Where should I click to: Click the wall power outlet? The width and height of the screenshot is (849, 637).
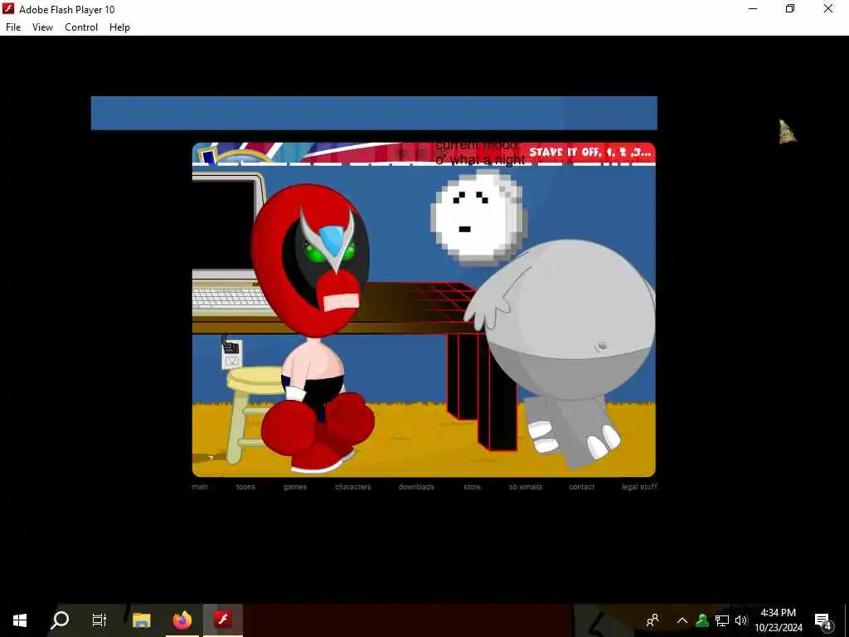coord(232,355)
